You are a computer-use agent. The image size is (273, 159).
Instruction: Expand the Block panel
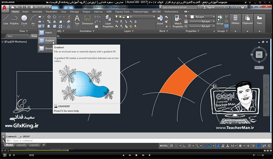pos(164,31)
